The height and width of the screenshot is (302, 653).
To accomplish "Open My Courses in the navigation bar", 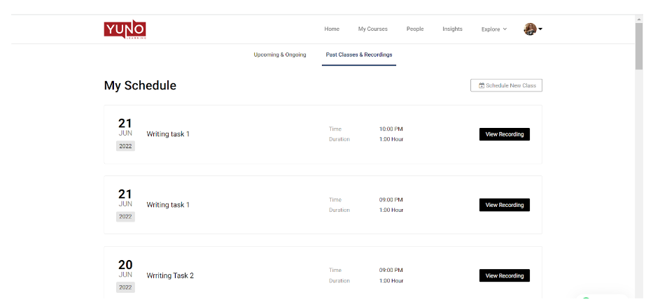I will point(372,29).
